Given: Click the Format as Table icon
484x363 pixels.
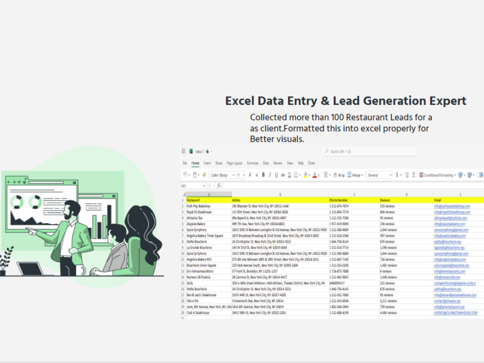Looking at the screenshot, I should click(x=460, y=175).
